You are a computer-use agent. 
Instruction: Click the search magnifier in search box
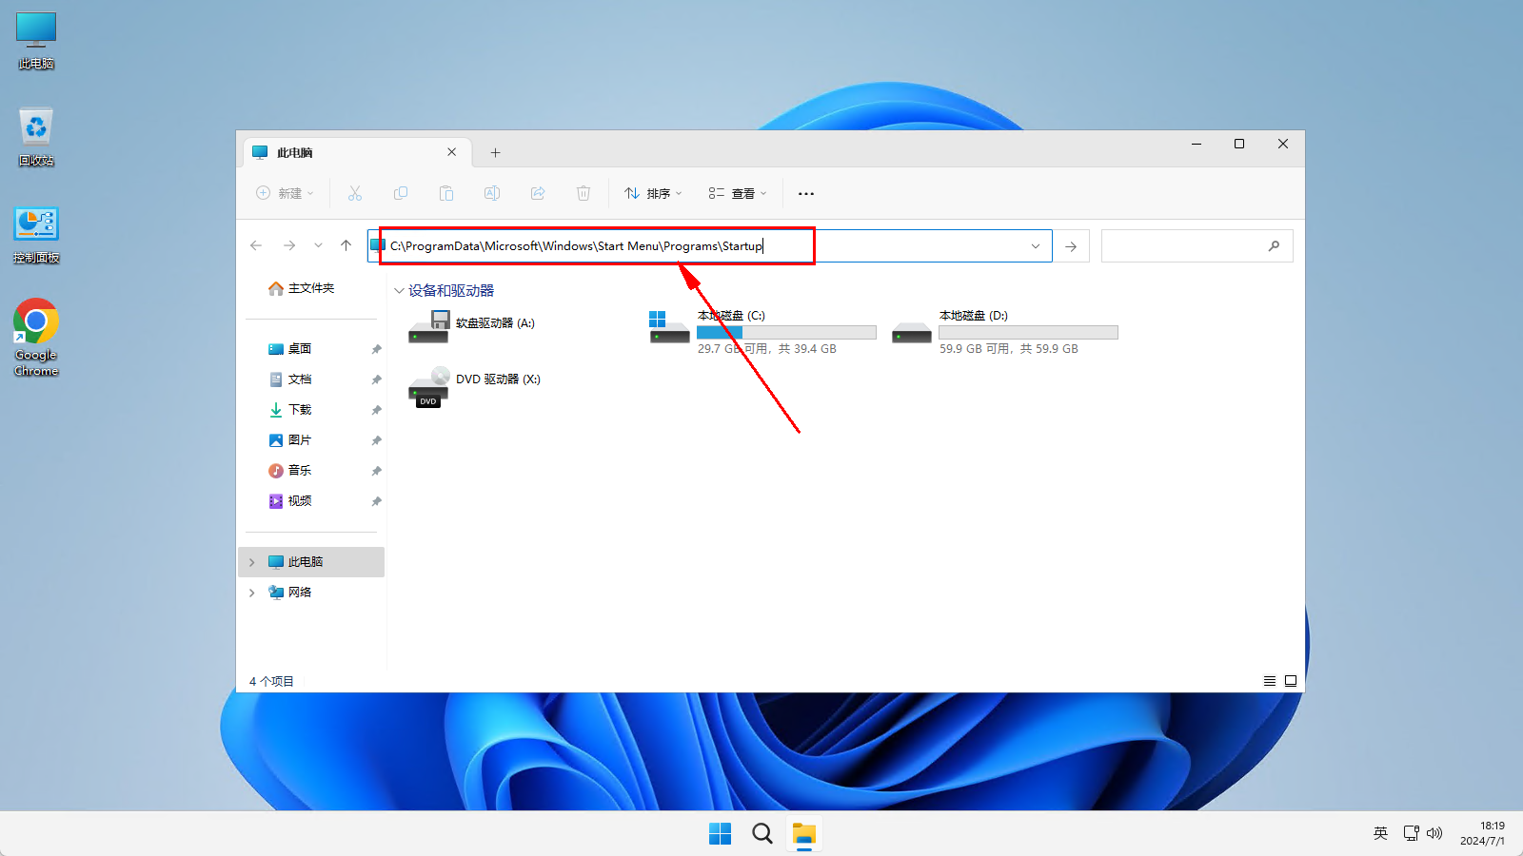(x=1274, y=246)
